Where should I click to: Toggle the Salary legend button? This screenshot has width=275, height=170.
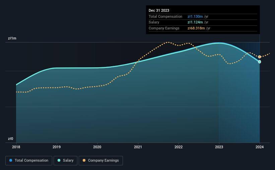click(x=65, y=161)
